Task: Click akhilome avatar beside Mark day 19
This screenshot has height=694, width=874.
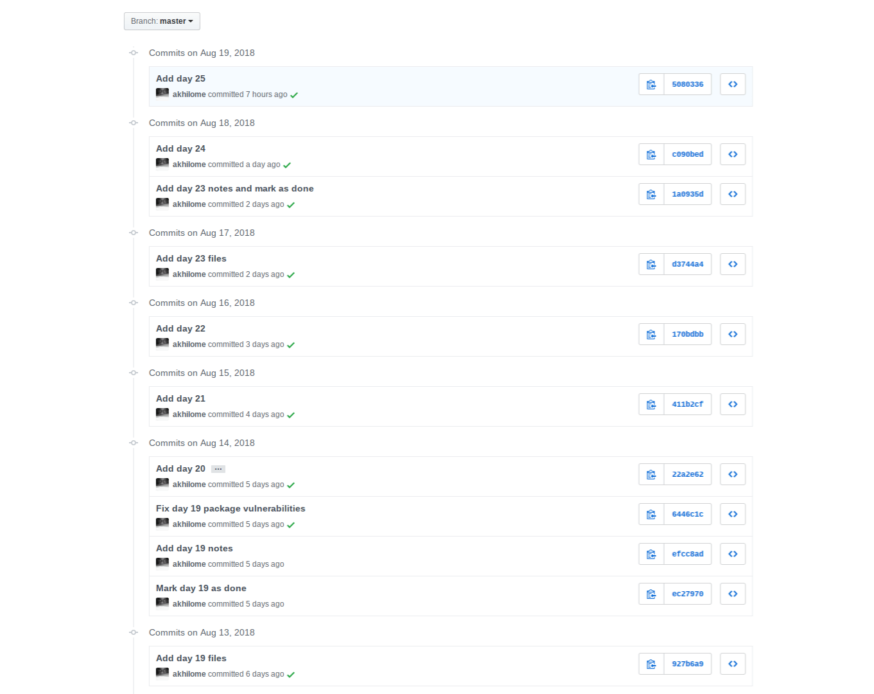Action: (x=162, y=603)
